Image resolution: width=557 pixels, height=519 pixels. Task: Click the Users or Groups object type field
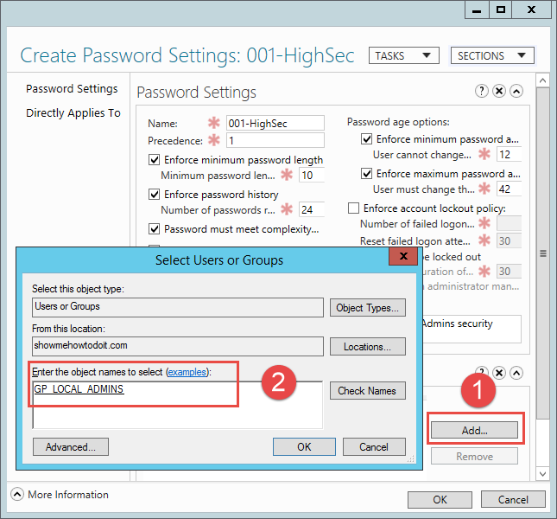pyautogui.click(x=178, y=307)
